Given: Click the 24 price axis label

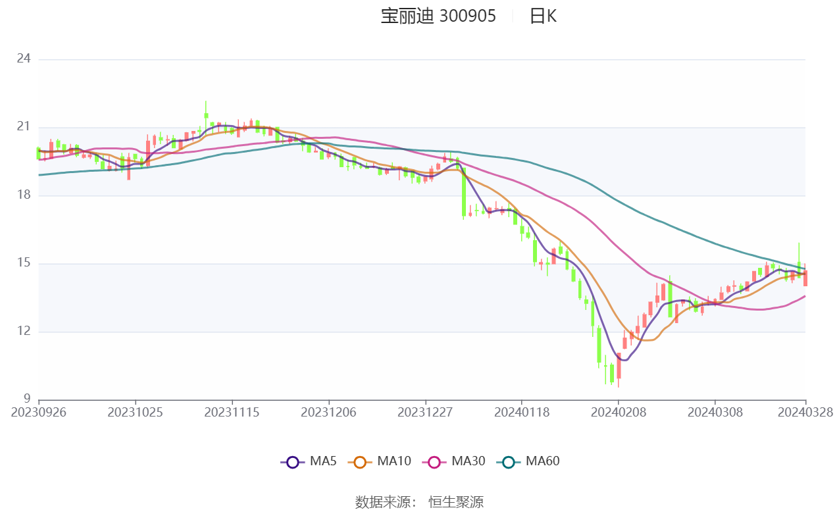Looking at the screenshot, I should pos(24,59).
